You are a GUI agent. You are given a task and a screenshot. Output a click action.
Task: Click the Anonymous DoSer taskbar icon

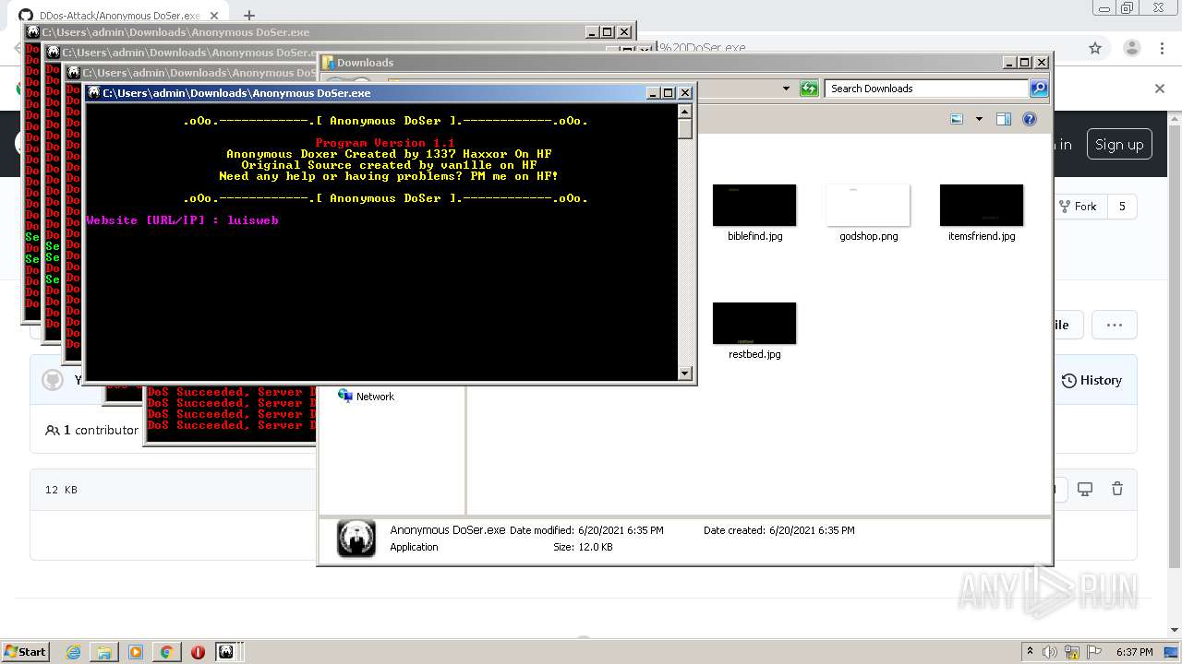(226, 652)
